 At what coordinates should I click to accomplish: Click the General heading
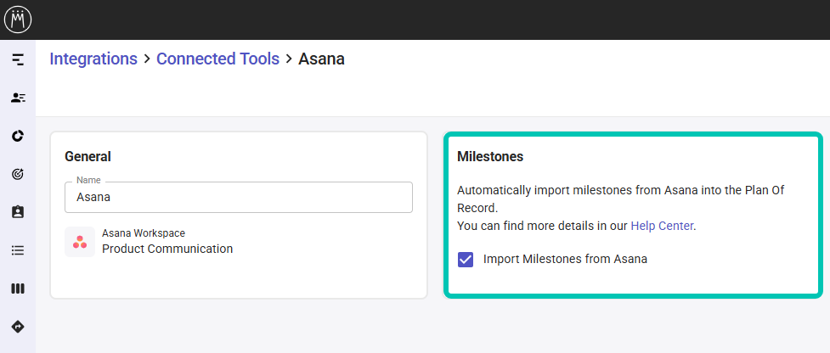88,156
